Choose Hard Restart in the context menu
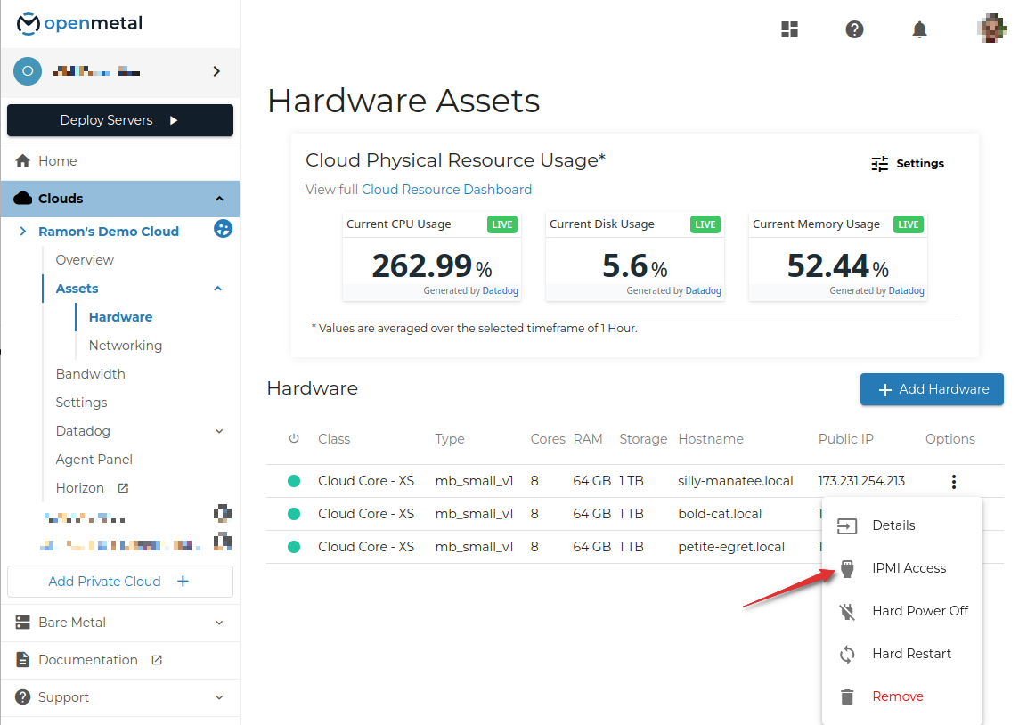Image resolution: width=1027 pixels, height=725 pixels. [x=911, y=654]
